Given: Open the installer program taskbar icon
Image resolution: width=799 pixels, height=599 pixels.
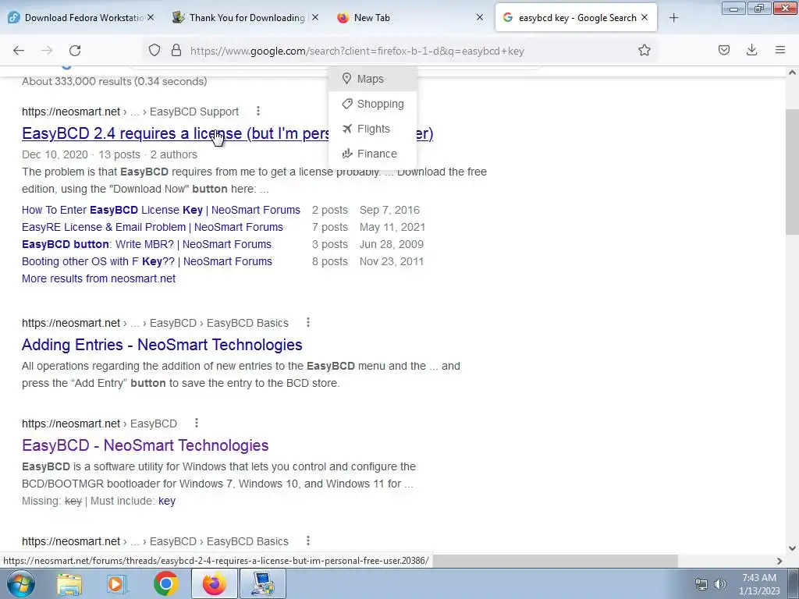Looking at the screenshot, I should (x=263, y=583).
